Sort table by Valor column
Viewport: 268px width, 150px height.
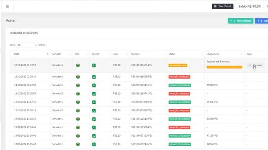[x=120, y=54]
